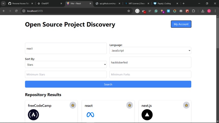This screenshot has height=123, width=219.
Task: Close the ChatGPT tab
Action: tap(61, 4)
